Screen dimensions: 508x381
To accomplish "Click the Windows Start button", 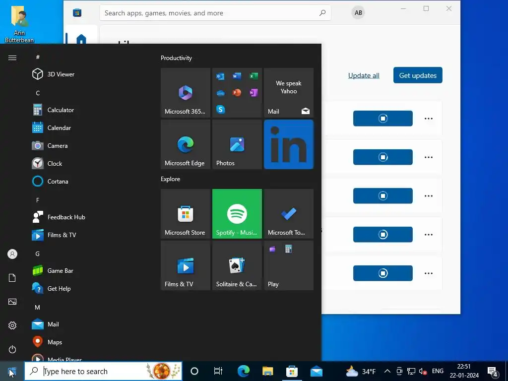I will click(12, 371).
